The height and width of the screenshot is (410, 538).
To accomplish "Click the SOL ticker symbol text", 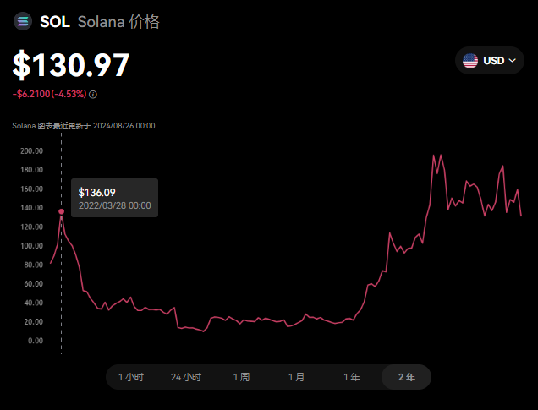I will (55, 22).
